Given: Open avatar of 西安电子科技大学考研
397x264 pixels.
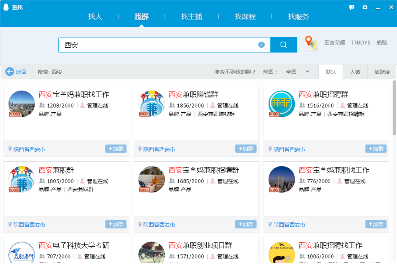Looking at the screenshot, I should [x=22, y=252].
